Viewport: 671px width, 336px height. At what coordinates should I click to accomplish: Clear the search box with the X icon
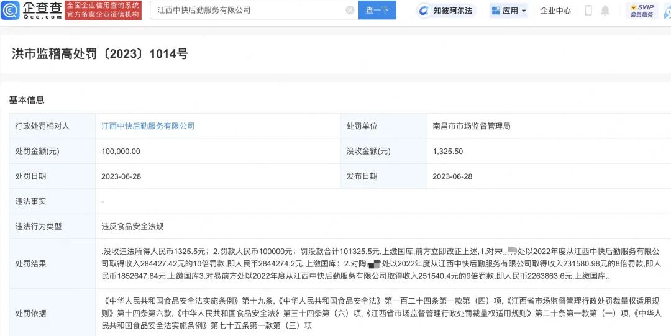[x=350, y=11]
